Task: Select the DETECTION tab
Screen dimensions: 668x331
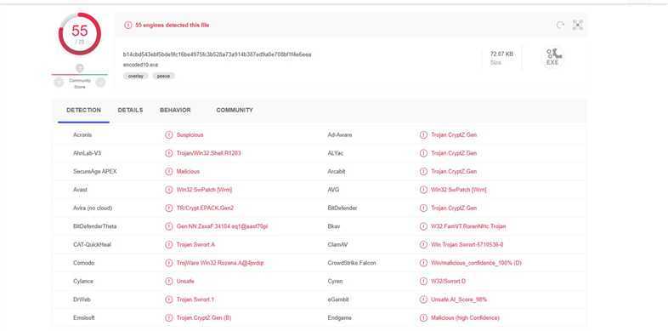Action: pos(84,110)
